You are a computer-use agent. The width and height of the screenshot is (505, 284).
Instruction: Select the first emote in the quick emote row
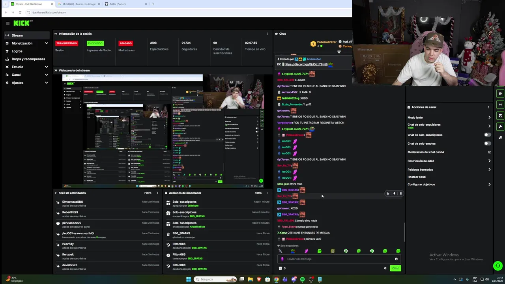point(280,251)
